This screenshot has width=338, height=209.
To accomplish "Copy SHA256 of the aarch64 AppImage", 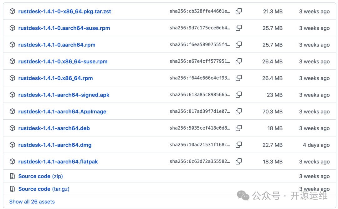I will pos(238,112).
